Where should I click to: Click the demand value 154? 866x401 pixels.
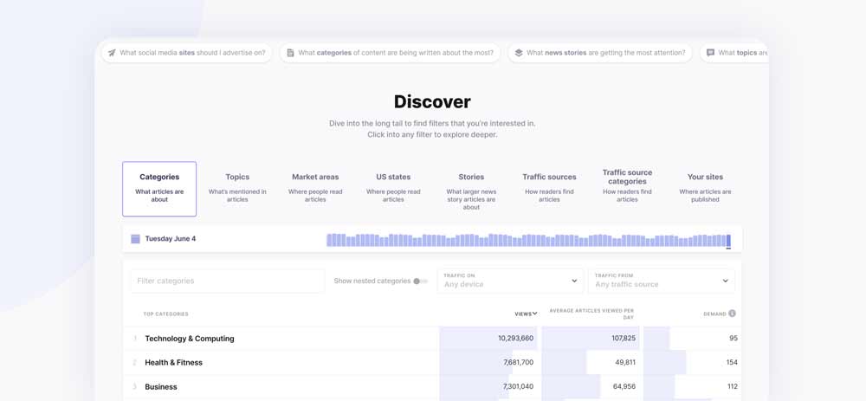733,362
